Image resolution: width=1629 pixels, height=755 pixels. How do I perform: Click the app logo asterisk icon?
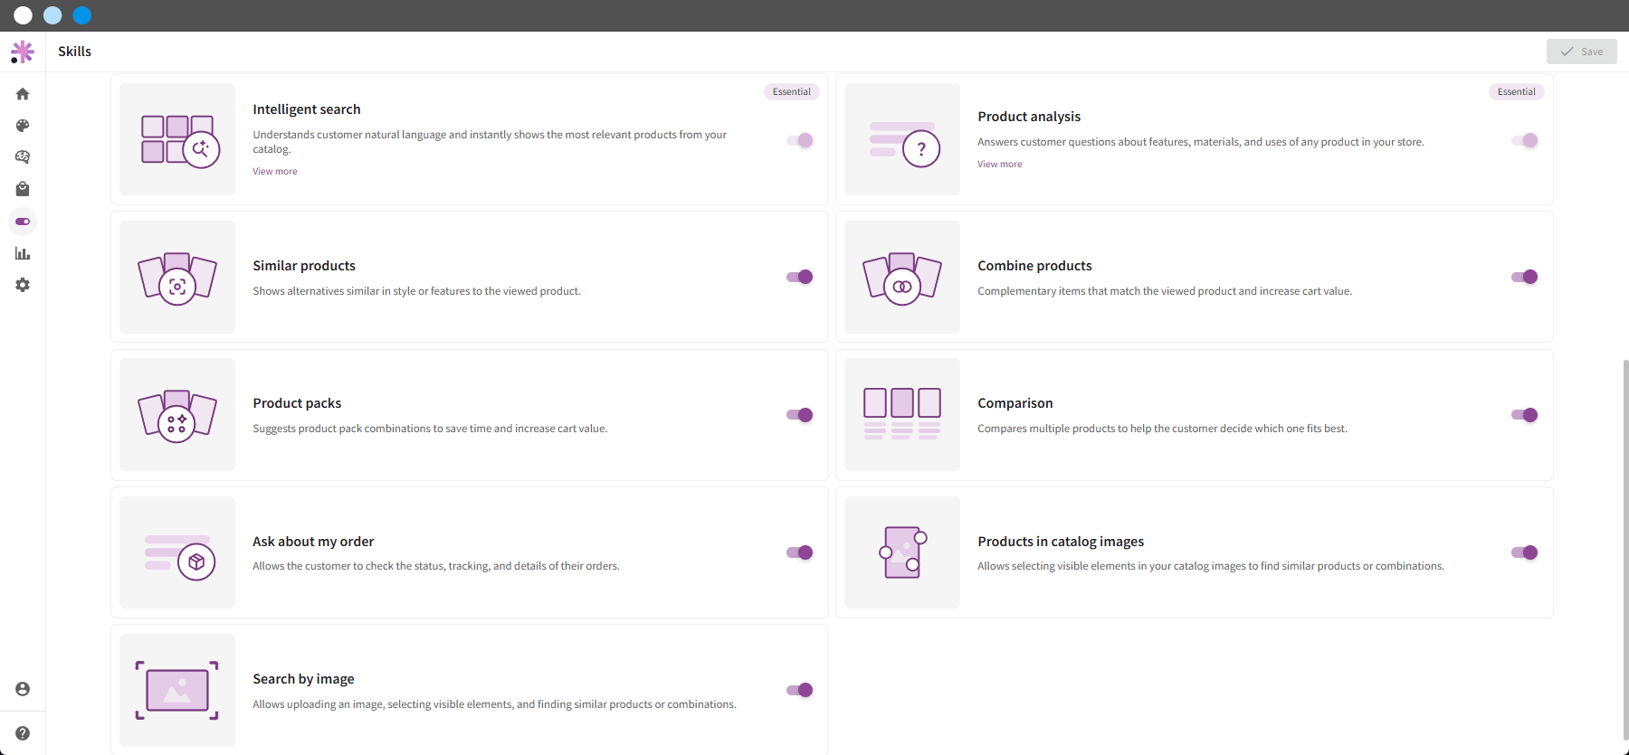click(23, 52)
